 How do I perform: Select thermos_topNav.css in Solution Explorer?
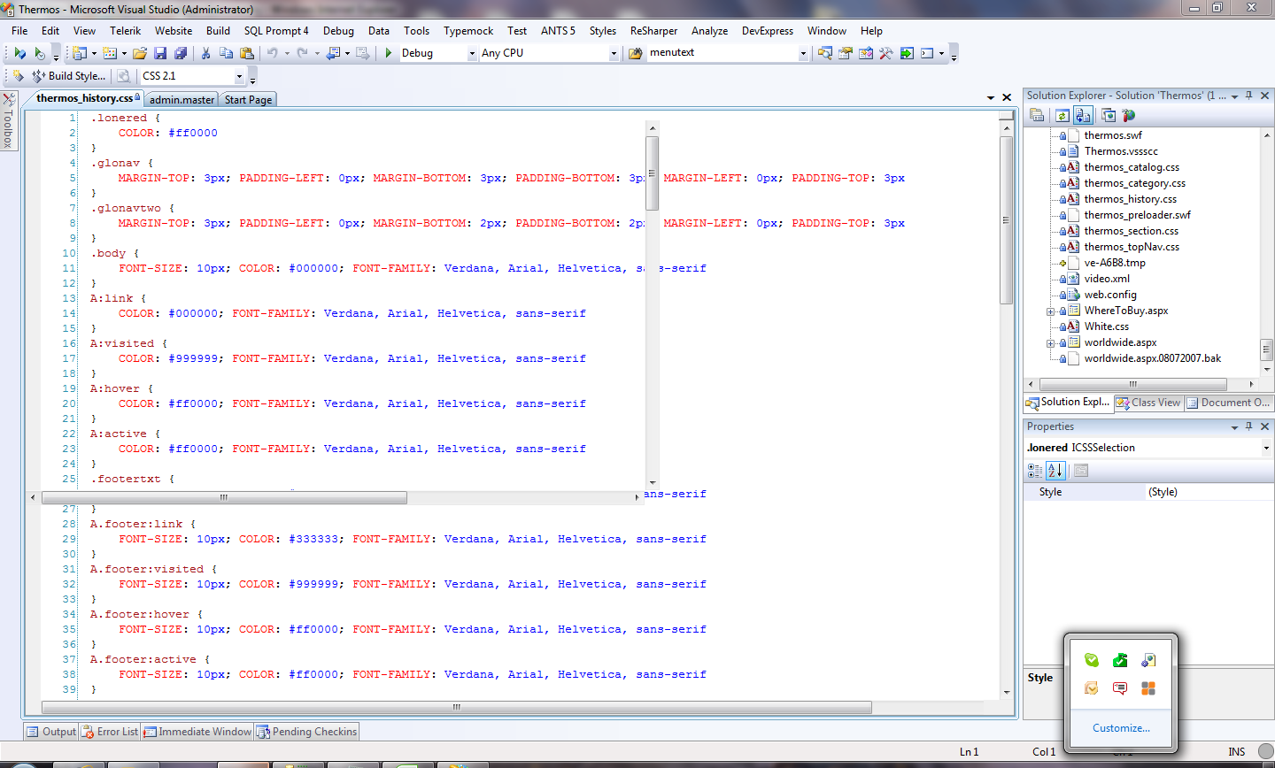pyautogui.click(x=1132, y=247)
